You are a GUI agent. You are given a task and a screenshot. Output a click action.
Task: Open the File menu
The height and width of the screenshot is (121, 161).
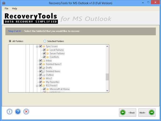pyautogui.click(x=6, y=9)
